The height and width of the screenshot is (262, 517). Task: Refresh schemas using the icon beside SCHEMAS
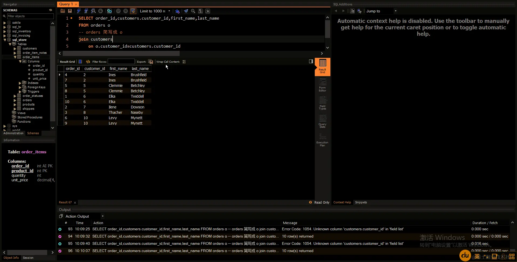pos(51,10)
